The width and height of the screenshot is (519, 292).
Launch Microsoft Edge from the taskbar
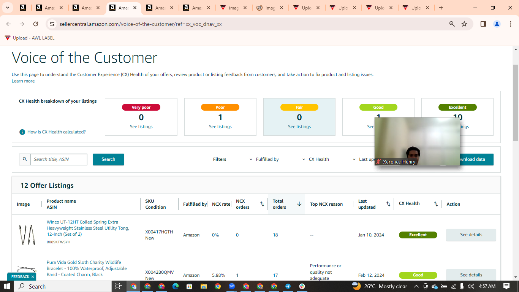pyautogui.click(x=176, y=286)
